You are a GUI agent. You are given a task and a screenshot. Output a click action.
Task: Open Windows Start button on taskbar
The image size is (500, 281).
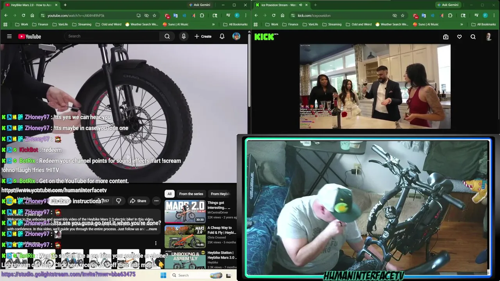tap(163, 275)
